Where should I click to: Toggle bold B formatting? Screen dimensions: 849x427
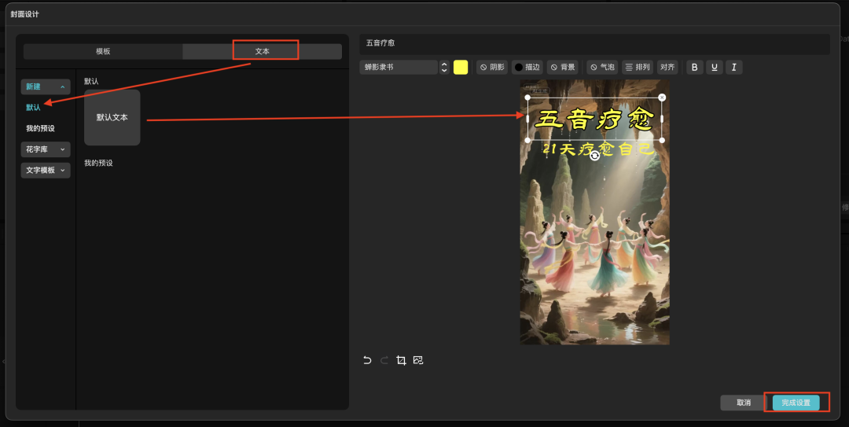click(695, 67)
